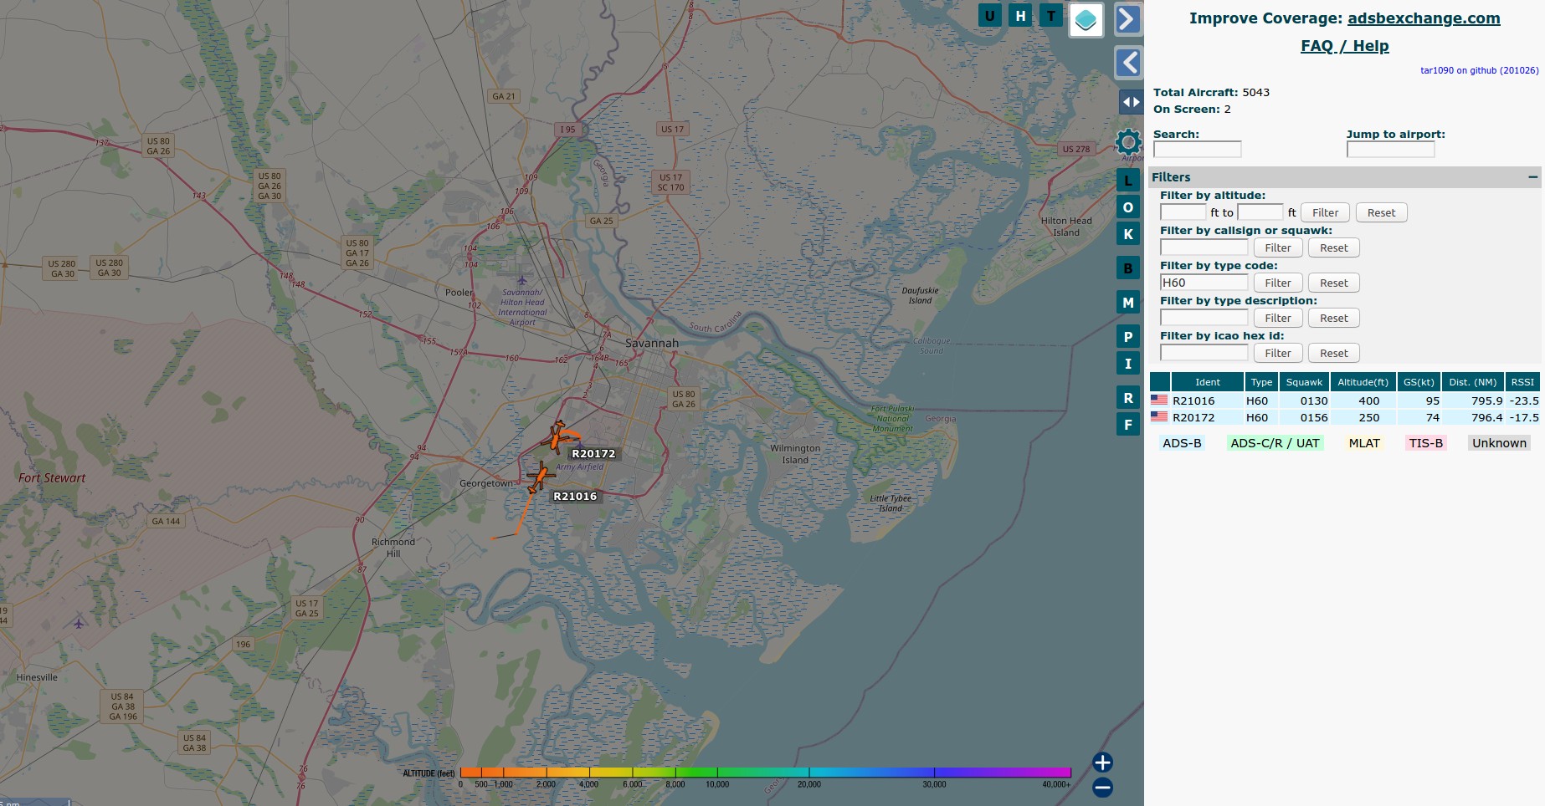1545x806 pixels.
Task: Click the altitude color scale bar
Action: pos(766,773)
